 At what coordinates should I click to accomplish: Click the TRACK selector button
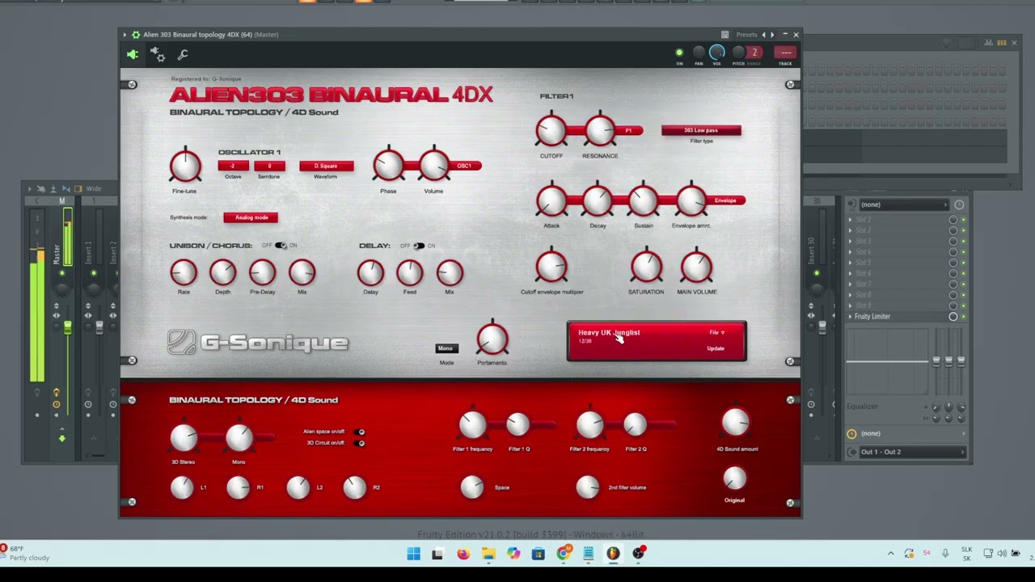[785, 53]
